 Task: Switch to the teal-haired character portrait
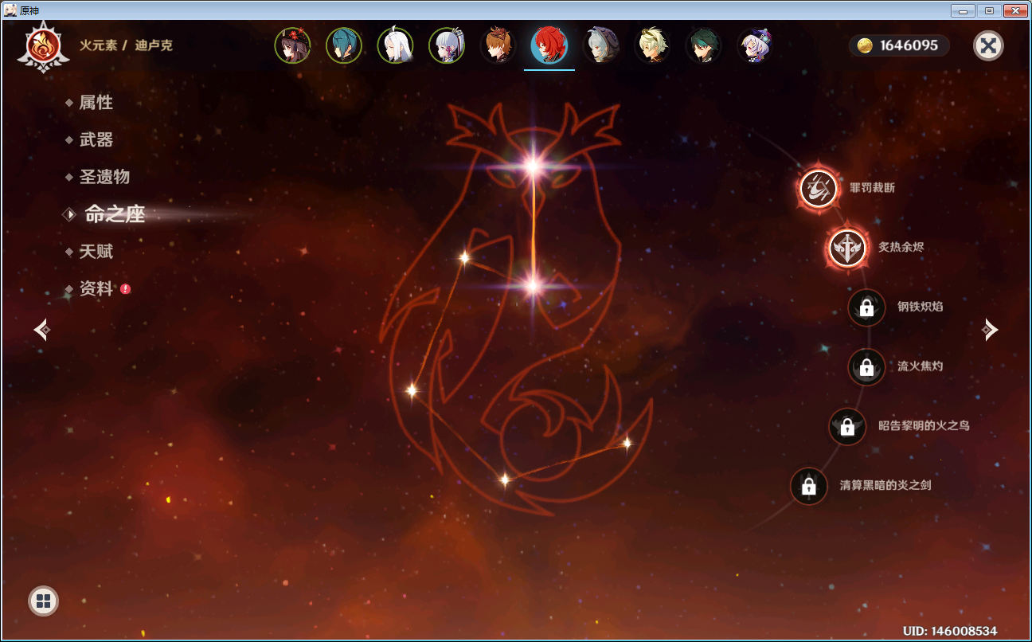coord(343,45)
